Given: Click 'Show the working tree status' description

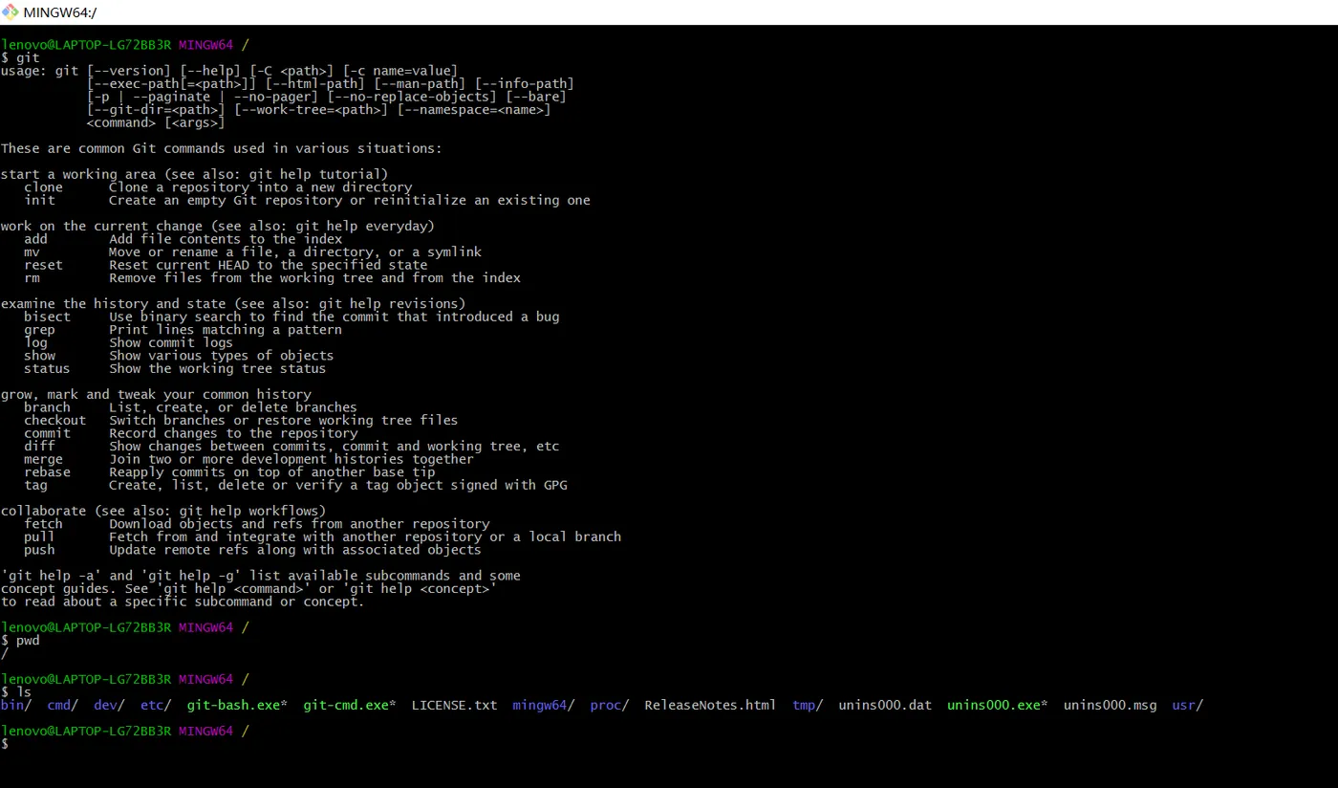Looking at the screenshot, I should (x=218, y=368).
